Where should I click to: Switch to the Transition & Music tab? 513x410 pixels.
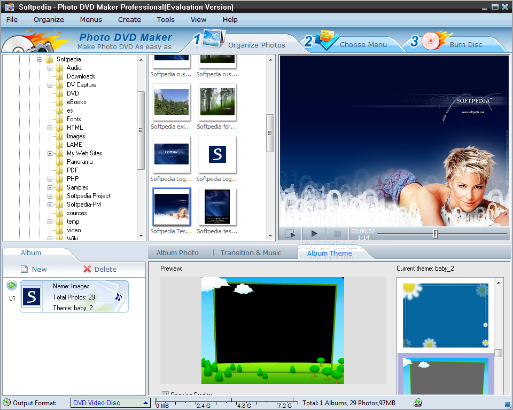click(x=251, y=253)
